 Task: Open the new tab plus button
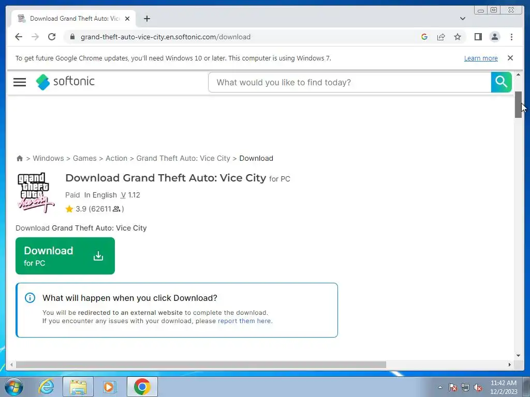pyautogui.click(x=146, y=19)
